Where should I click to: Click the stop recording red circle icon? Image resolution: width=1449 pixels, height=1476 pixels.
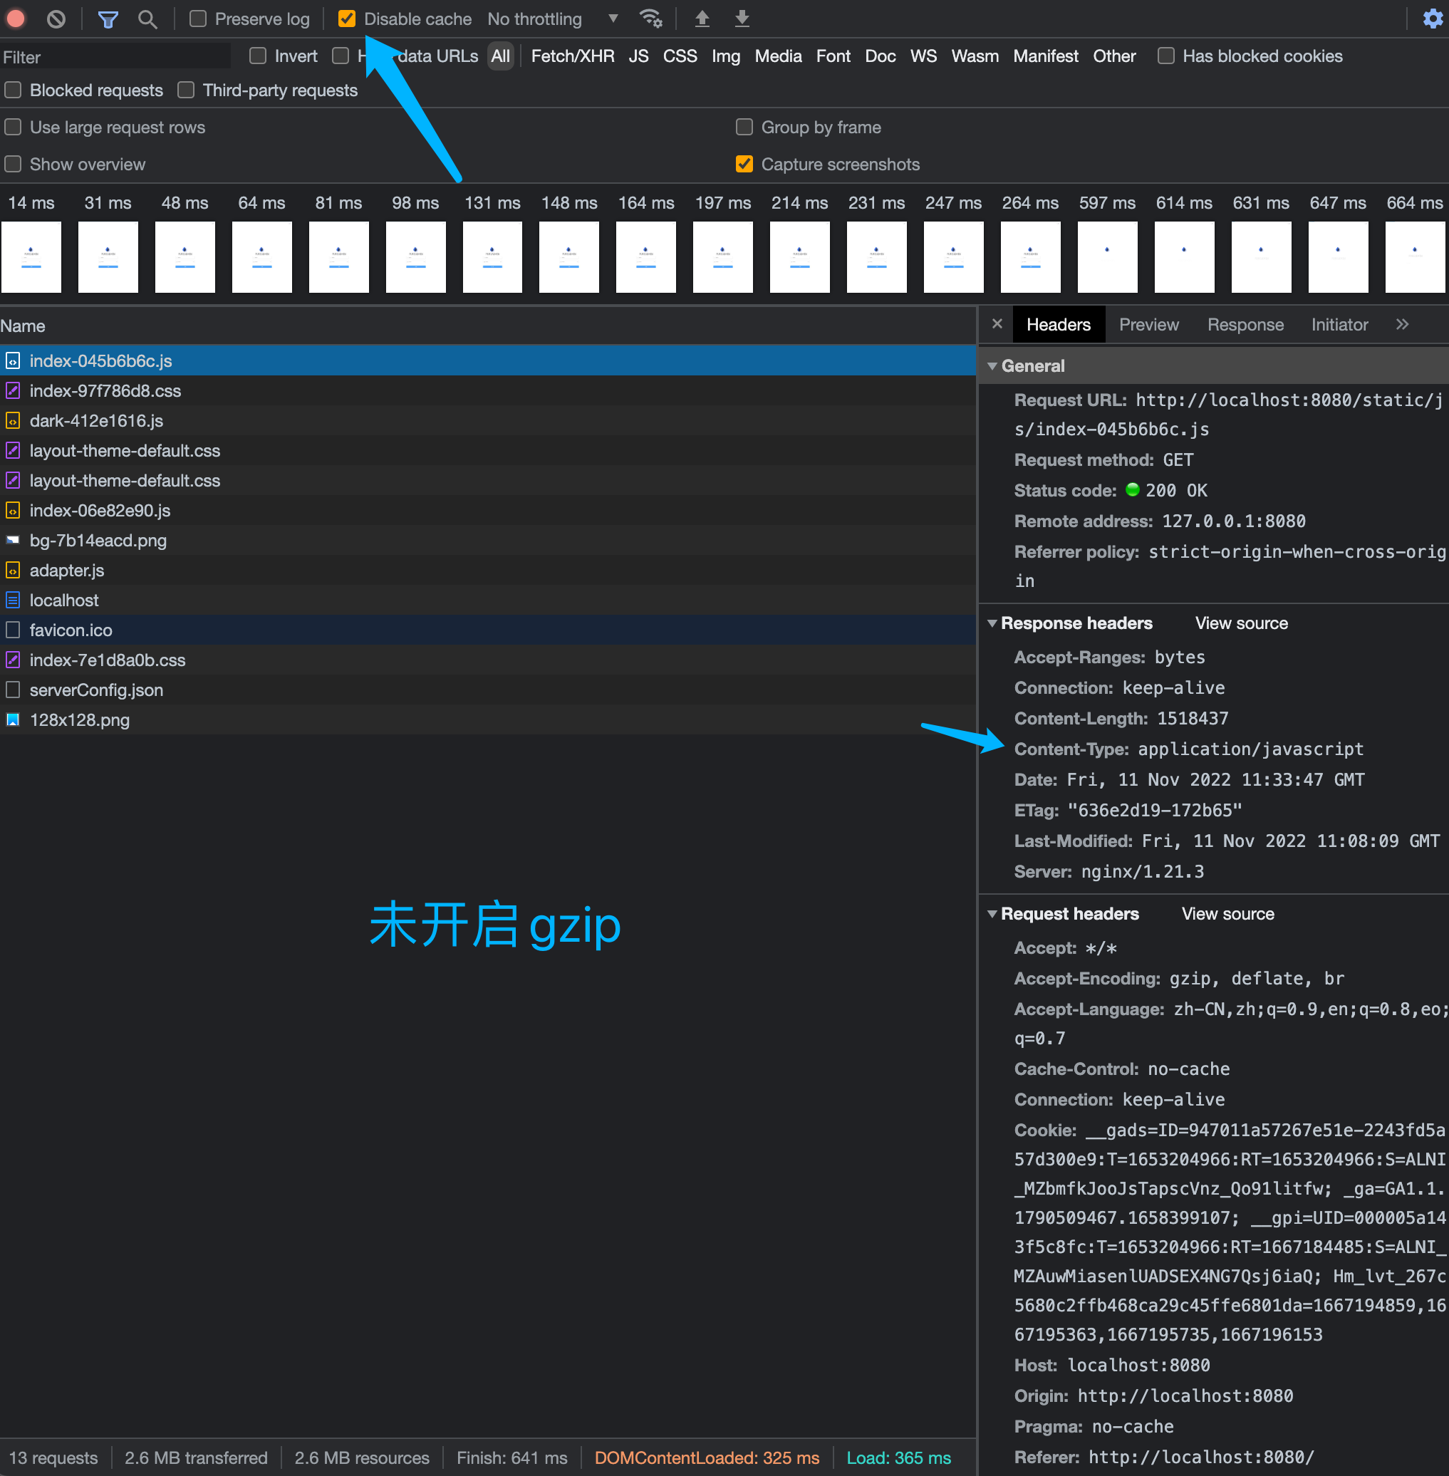pyautogui.click(x=17, y=19)
